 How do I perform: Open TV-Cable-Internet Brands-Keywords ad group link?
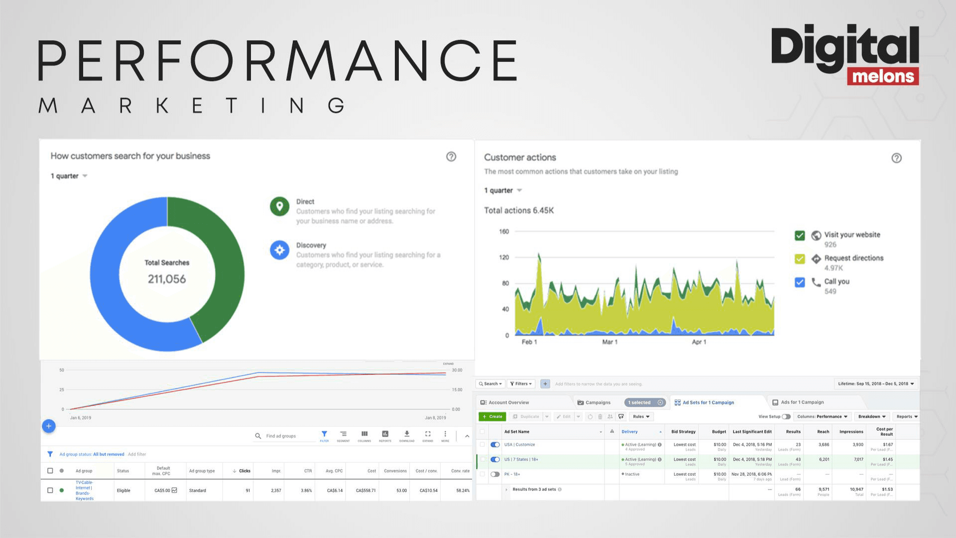pos(84,490)
